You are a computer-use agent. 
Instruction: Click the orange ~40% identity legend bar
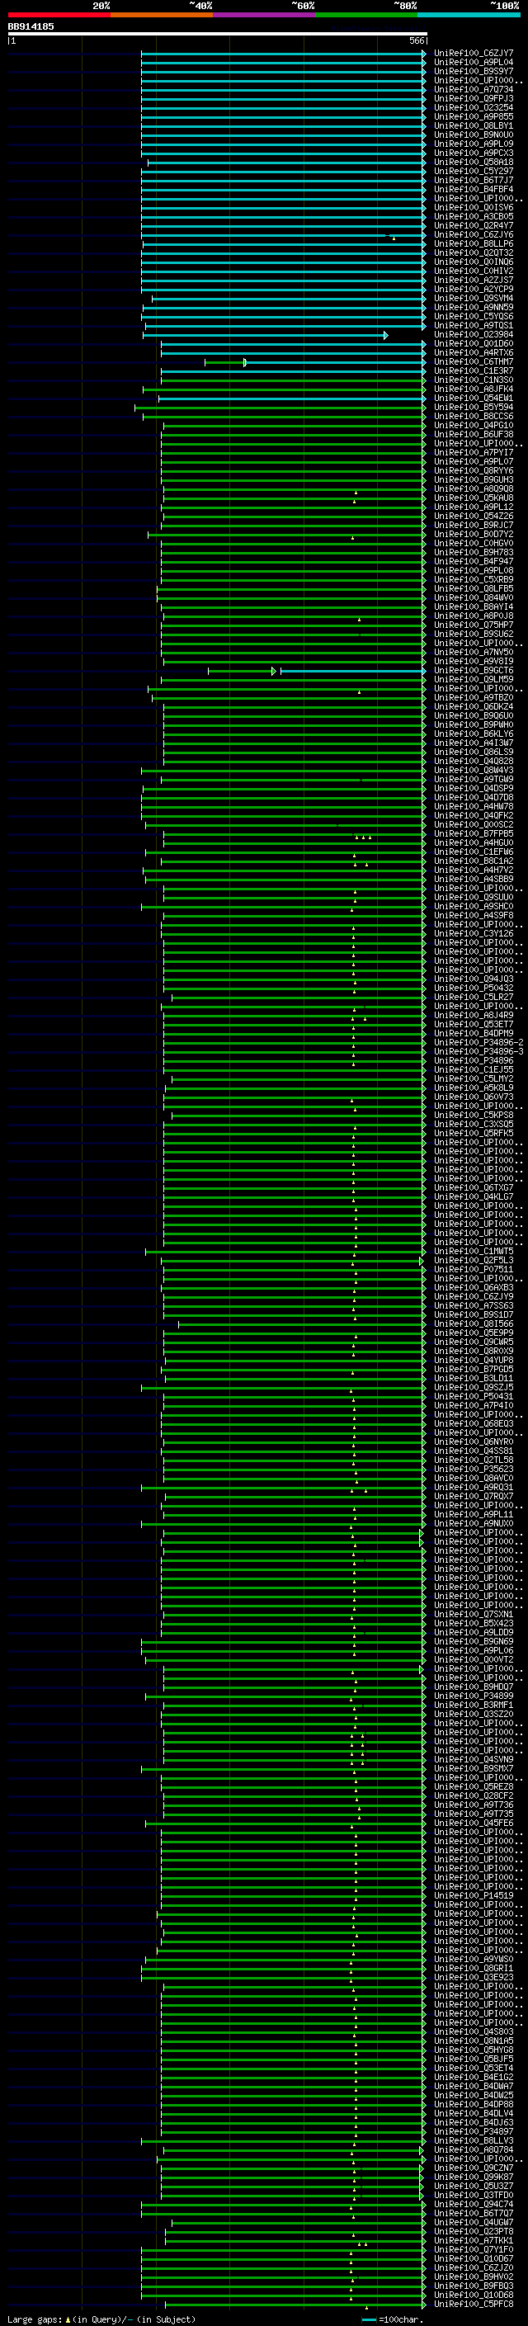coord(162,15)
